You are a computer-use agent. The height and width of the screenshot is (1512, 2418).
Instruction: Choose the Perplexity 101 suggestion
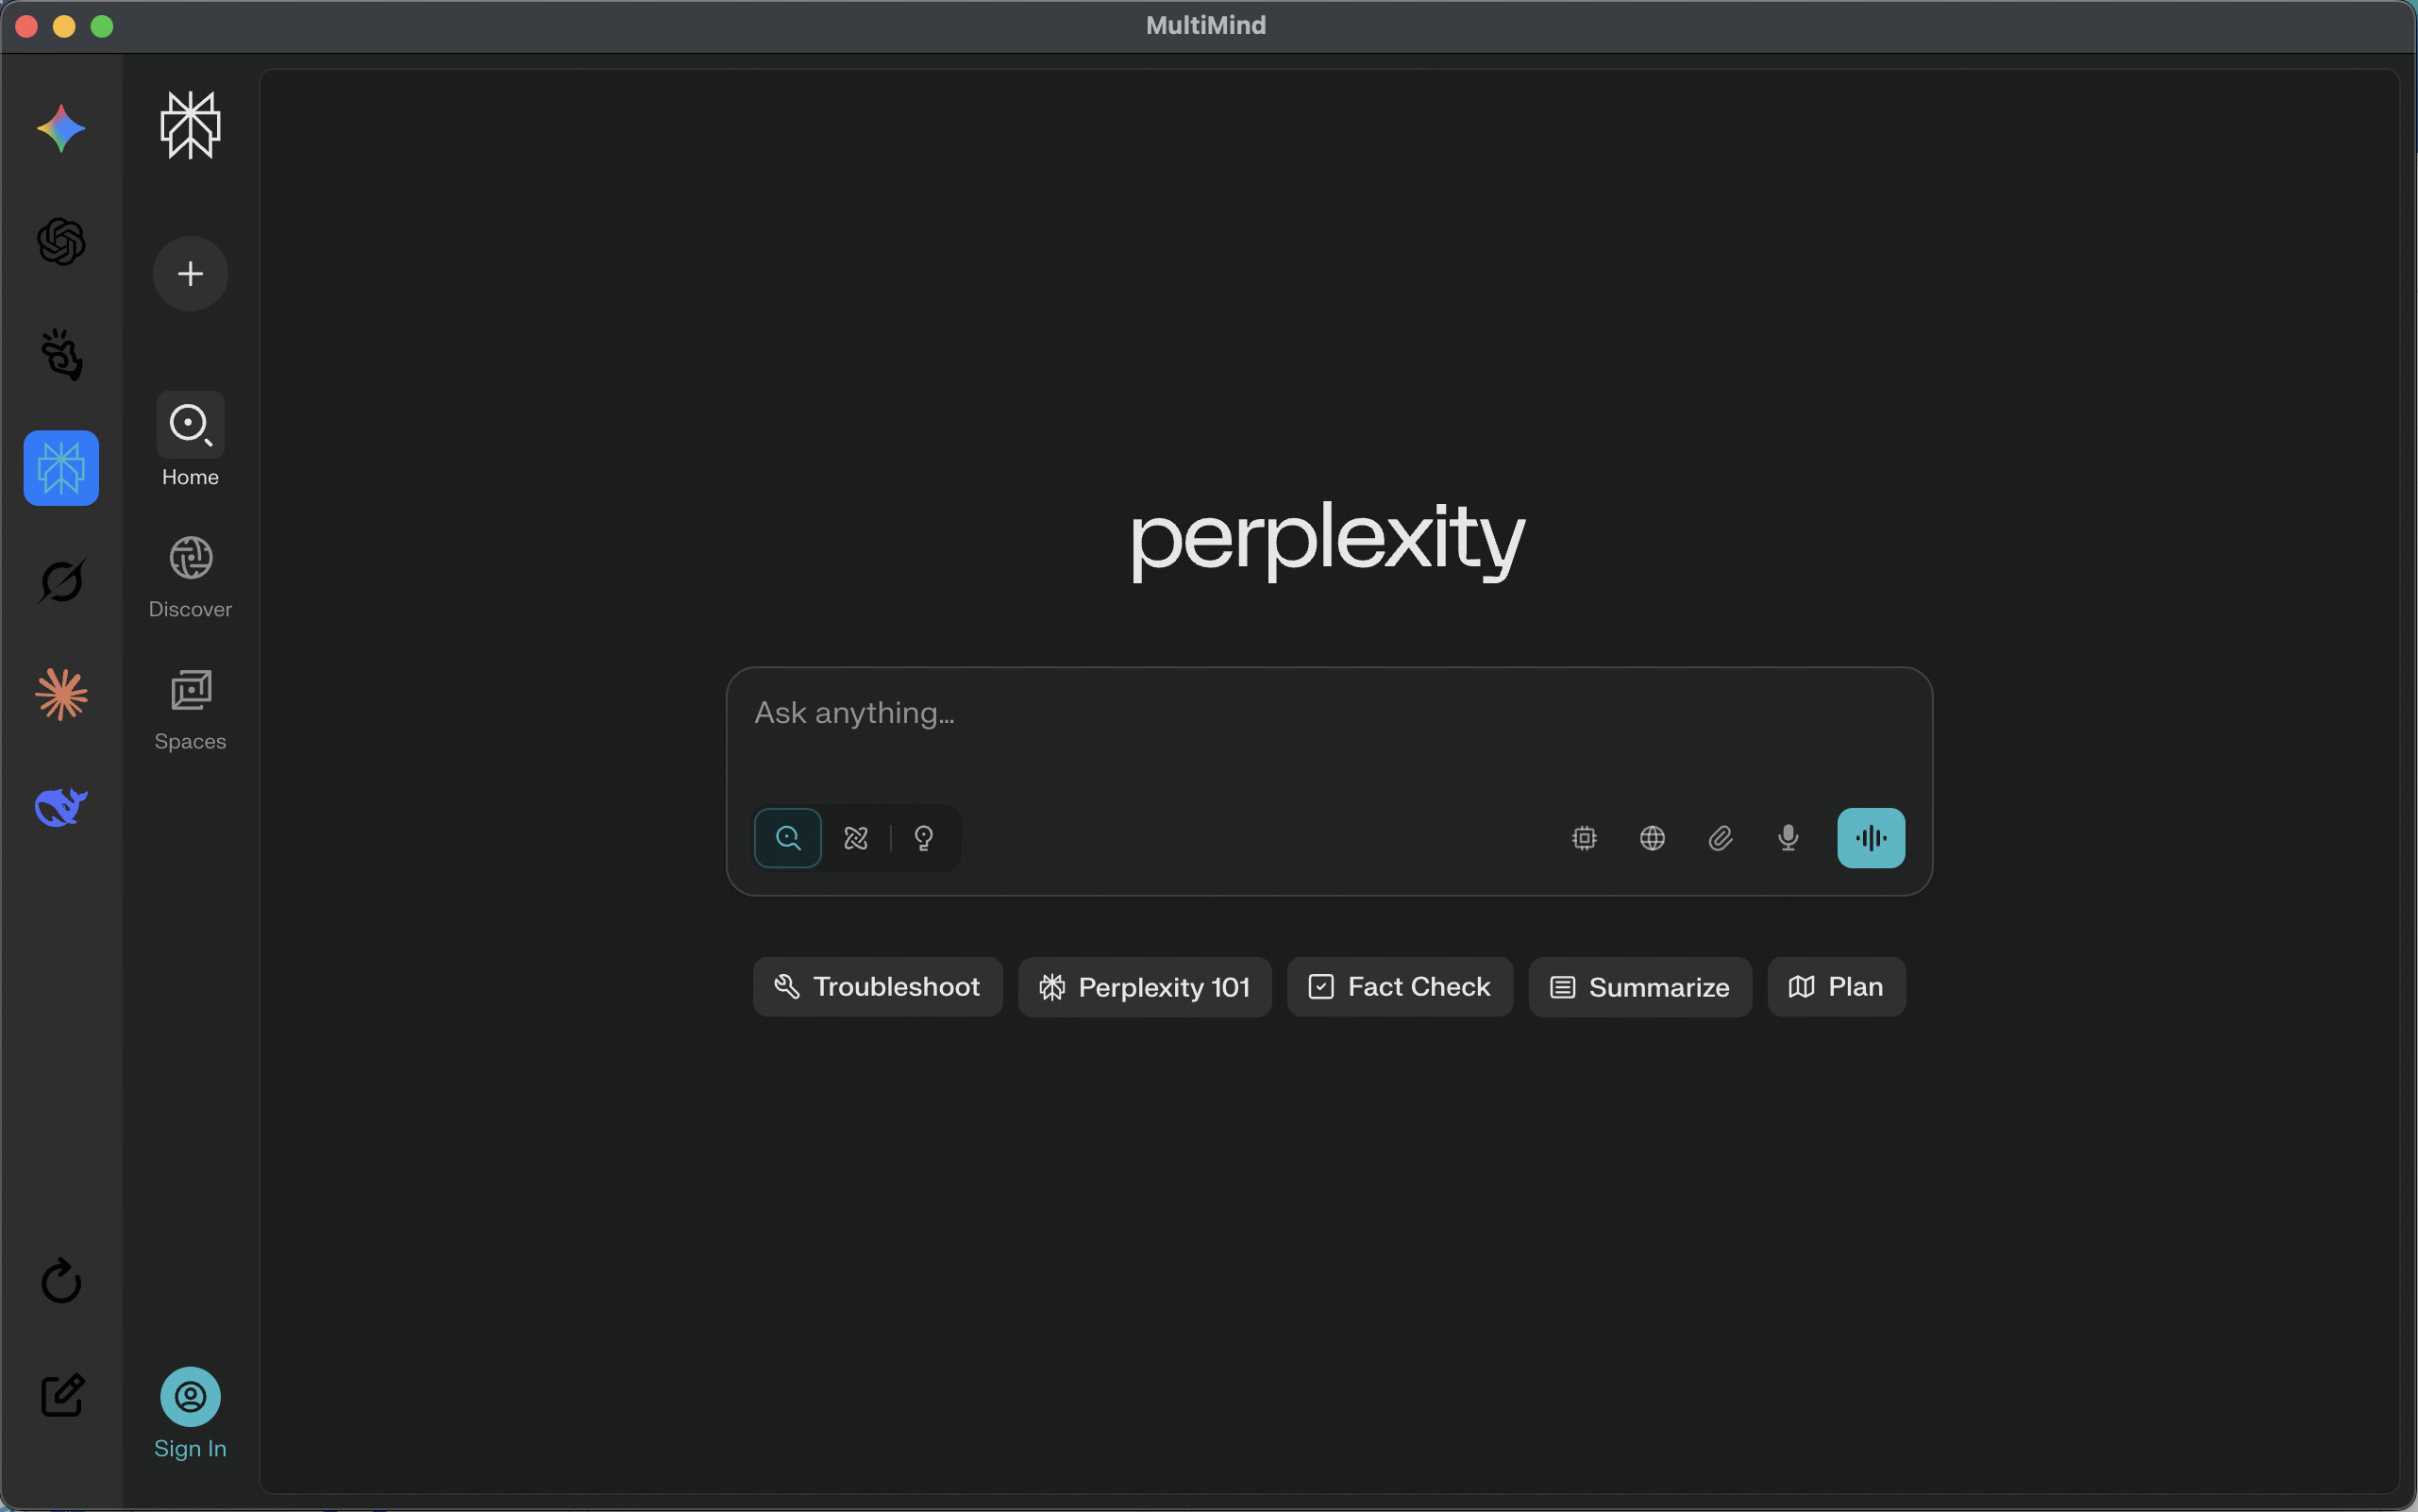1145,987
